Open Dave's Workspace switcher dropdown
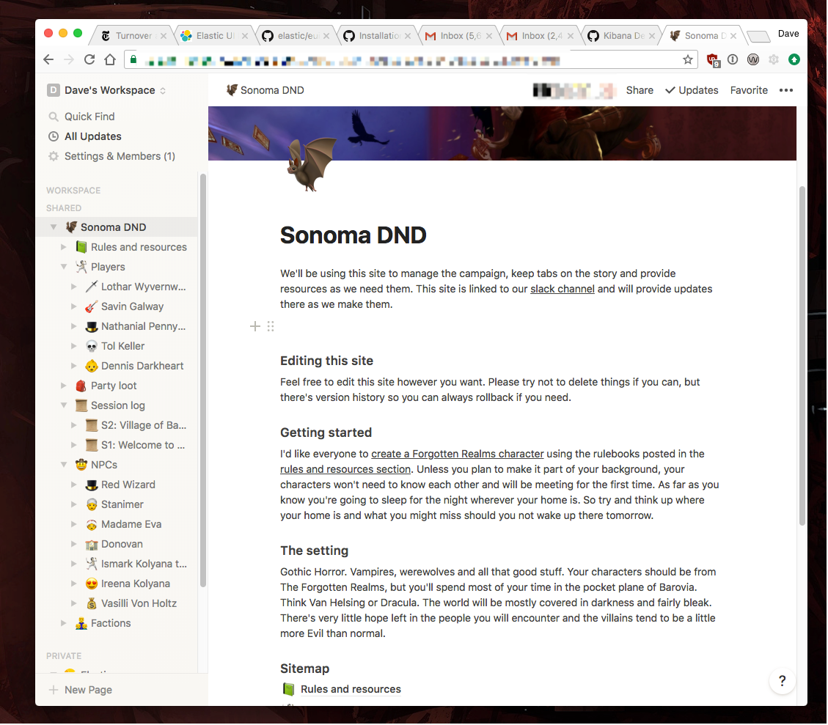The height and width of the screenshot is (725, 828). coord(106,90)
